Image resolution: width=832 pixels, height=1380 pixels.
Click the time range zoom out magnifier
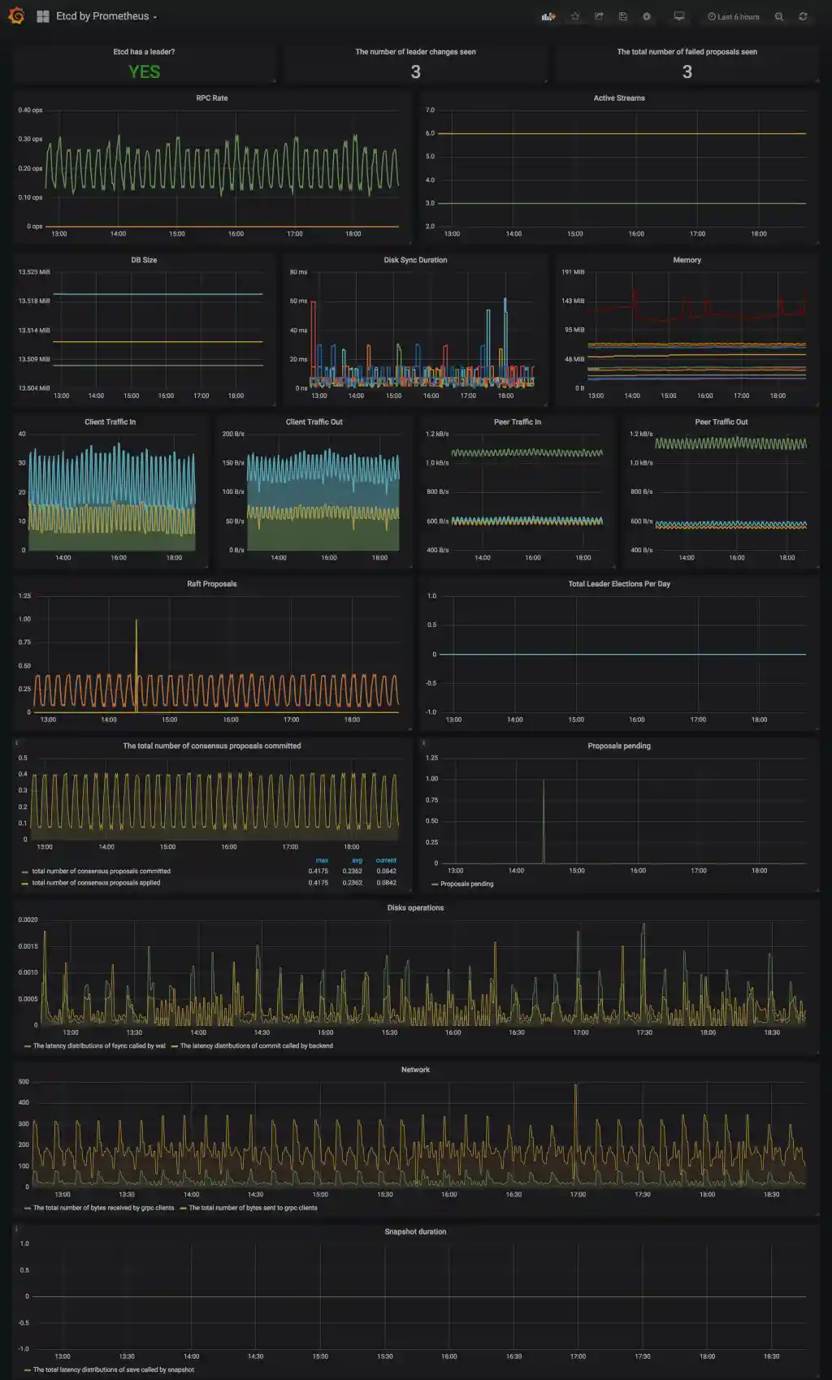coord(779,16)
